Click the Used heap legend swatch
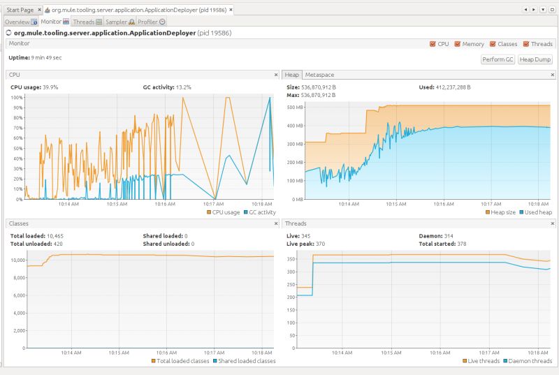559x375 pixels. click(521, 212)
